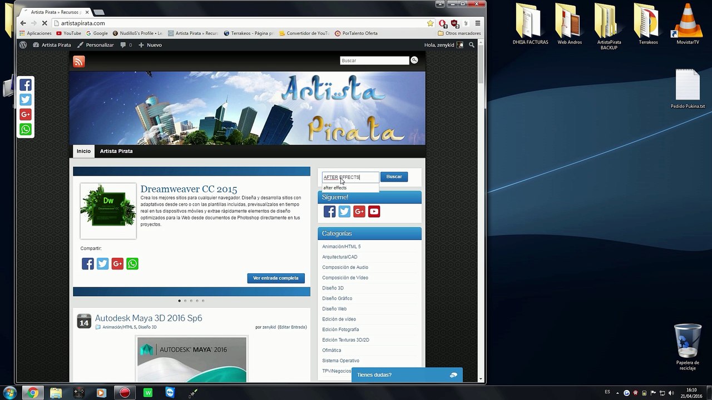Select the Pedido Pukina.txt desktop file
Screen dimensions: 712x400
688,89
